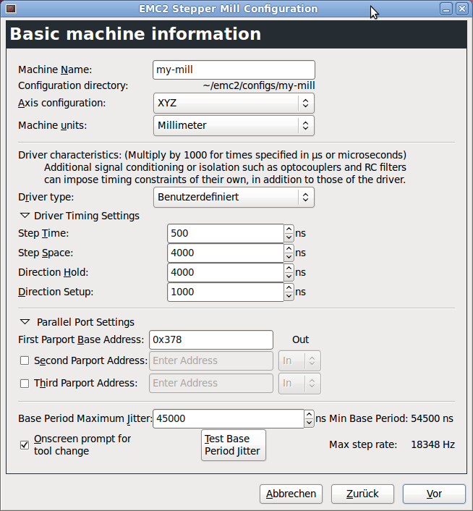Close the EMC2 Stepper Mill Configuration window
This screenshot has height=511, width=473.
[462, 9]
